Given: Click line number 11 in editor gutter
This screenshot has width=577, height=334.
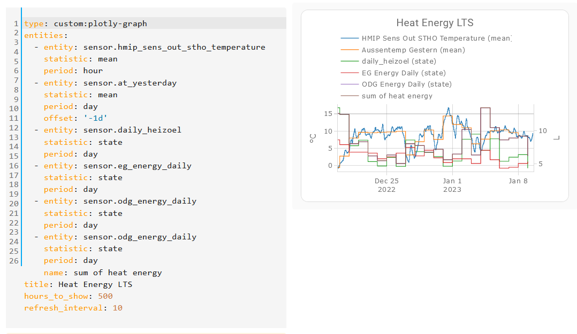Looking at the screenshot, I should (13, 118).
